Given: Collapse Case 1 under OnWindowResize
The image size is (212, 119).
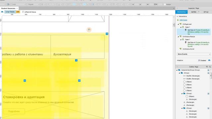Looking at the screenshot, I should point(181,40).
